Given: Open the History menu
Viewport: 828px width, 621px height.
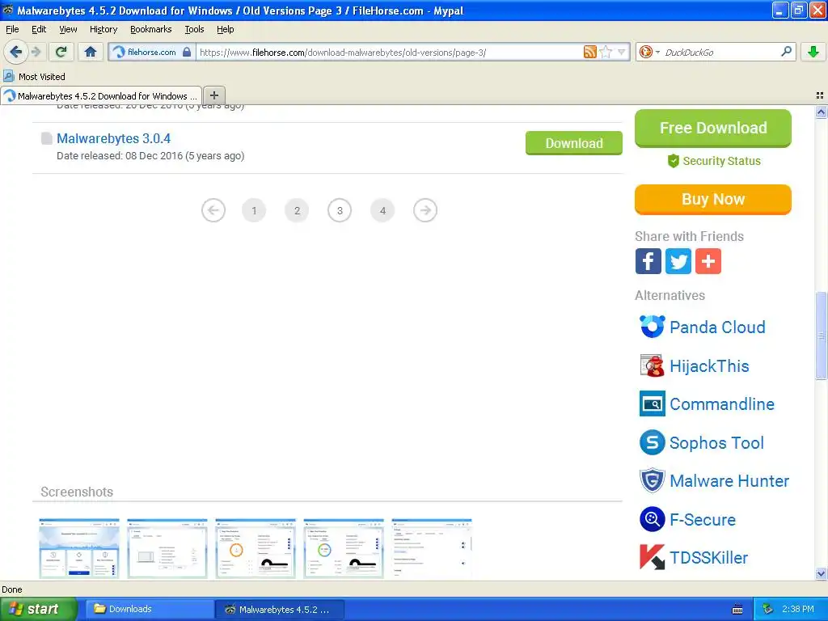Looking at the screenshot, I should pyautogui.click(x=103, y=29).
